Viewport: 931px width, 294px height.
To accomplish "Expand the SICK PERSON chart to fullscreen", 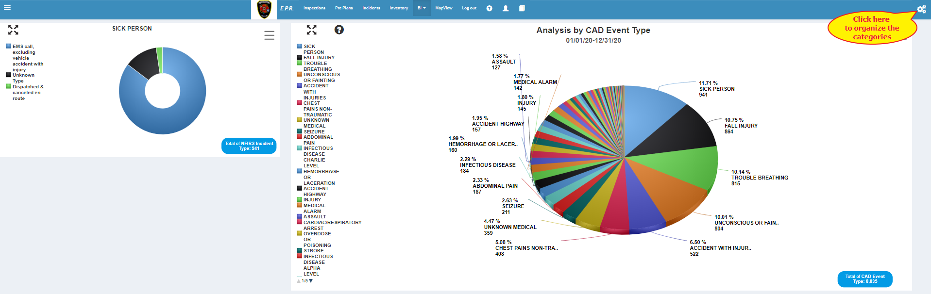I will click(13, 30).
